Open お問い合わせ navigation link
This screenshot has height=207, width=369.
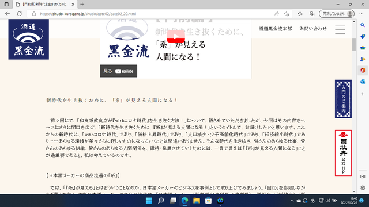point(313,29)
